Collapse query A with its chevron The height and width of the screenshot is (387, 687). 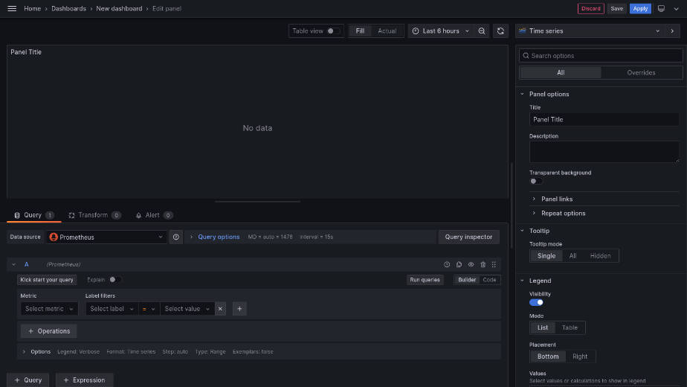[13, 265]
